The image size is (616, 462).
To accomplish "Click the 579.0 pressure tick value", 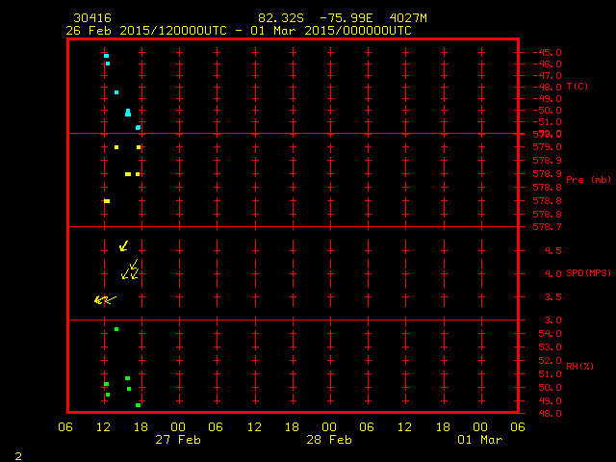I will (548, 147).
